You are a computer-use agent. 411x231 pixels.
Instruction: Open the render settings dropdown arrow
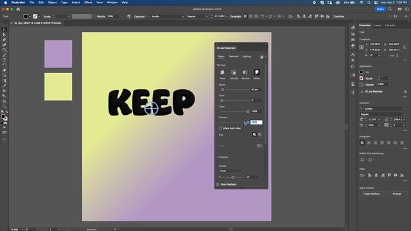265,57
